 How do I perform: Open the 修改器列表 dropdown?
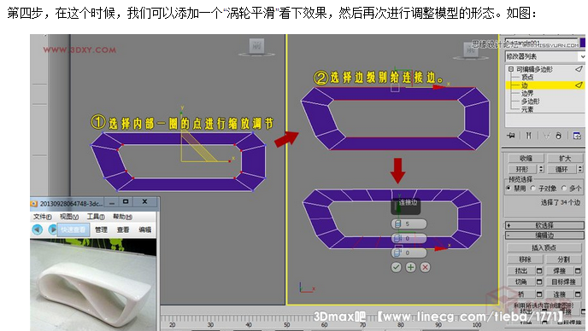click(x=582, y=56)
